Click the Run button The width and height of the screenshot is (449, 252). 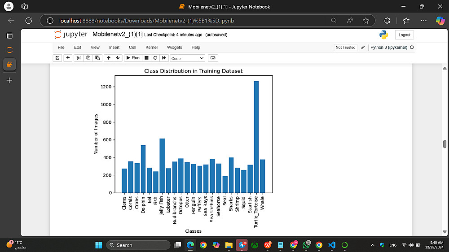tap(132, 58)
